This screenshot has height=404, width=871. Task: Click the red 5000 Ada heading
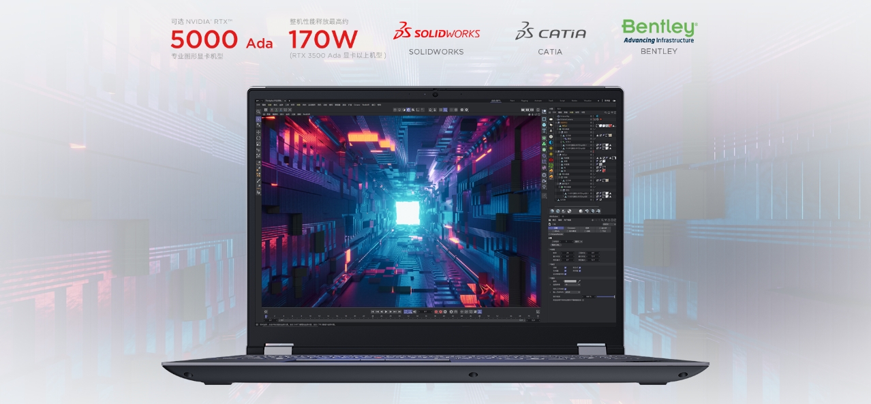point(222,40)
